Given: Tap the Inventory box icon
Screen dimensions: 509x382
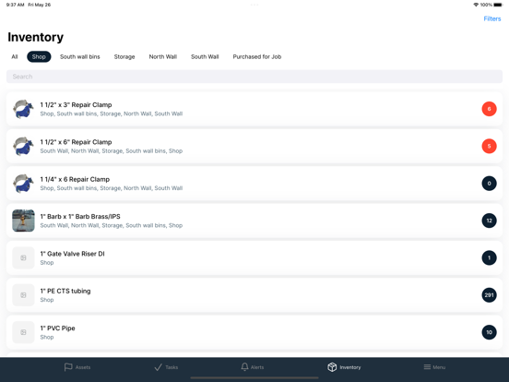Looking at the screenshot, I should coord(332,367).
